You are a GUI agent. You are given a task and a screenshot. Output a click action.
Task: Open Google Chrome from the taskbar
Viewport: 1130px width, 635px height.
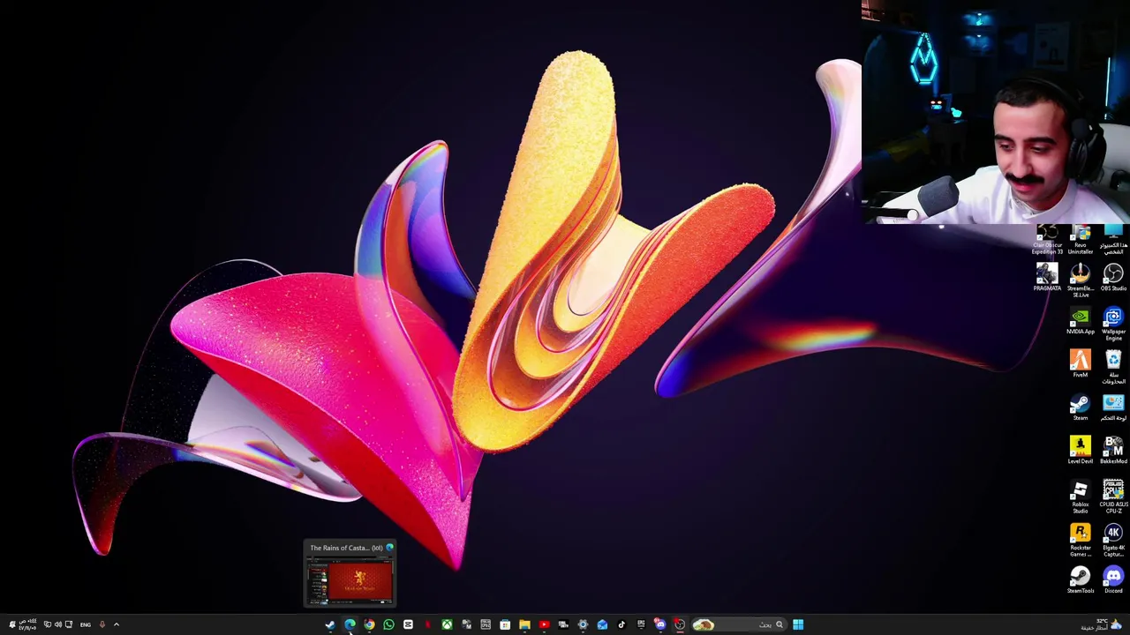click(x=369, y=624)
